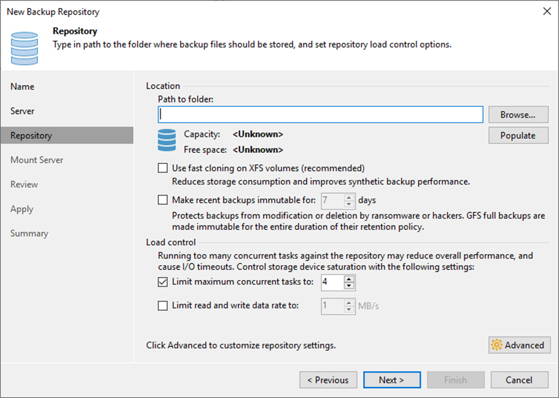
Task: Proceed with the Next button
Action: point(391,380)
